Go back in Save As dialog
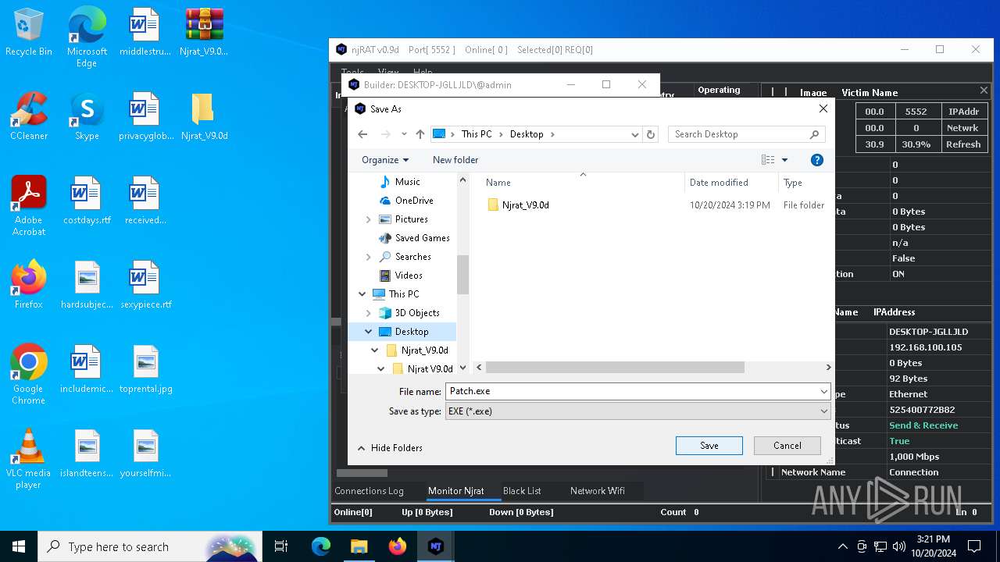 [x=362, y=134]
